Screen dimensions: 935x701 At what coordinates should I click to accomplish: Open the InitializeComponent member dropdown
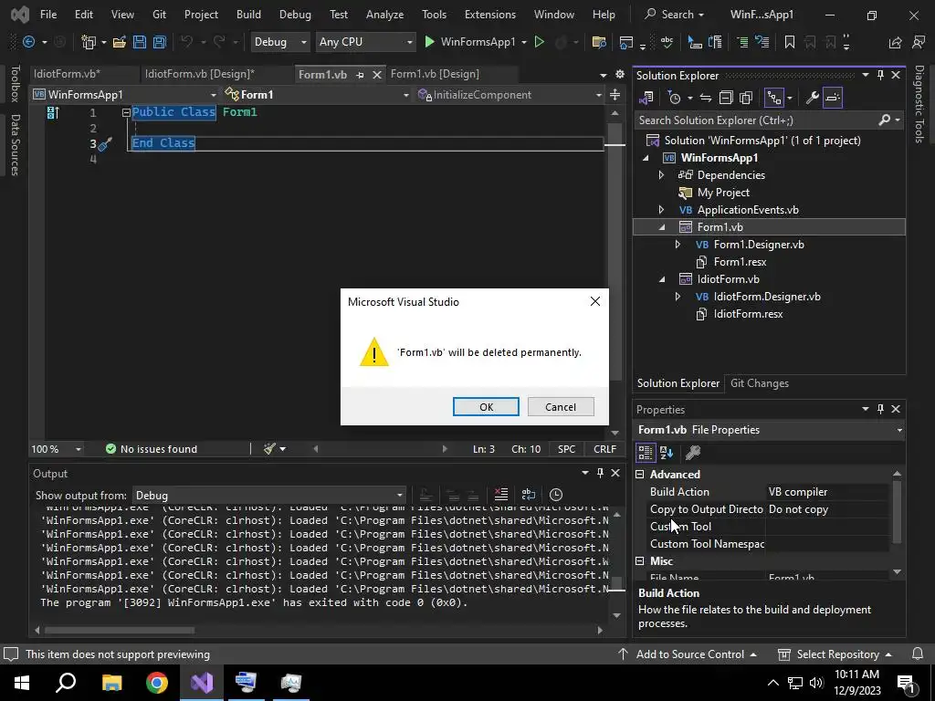tap(510, 95)
